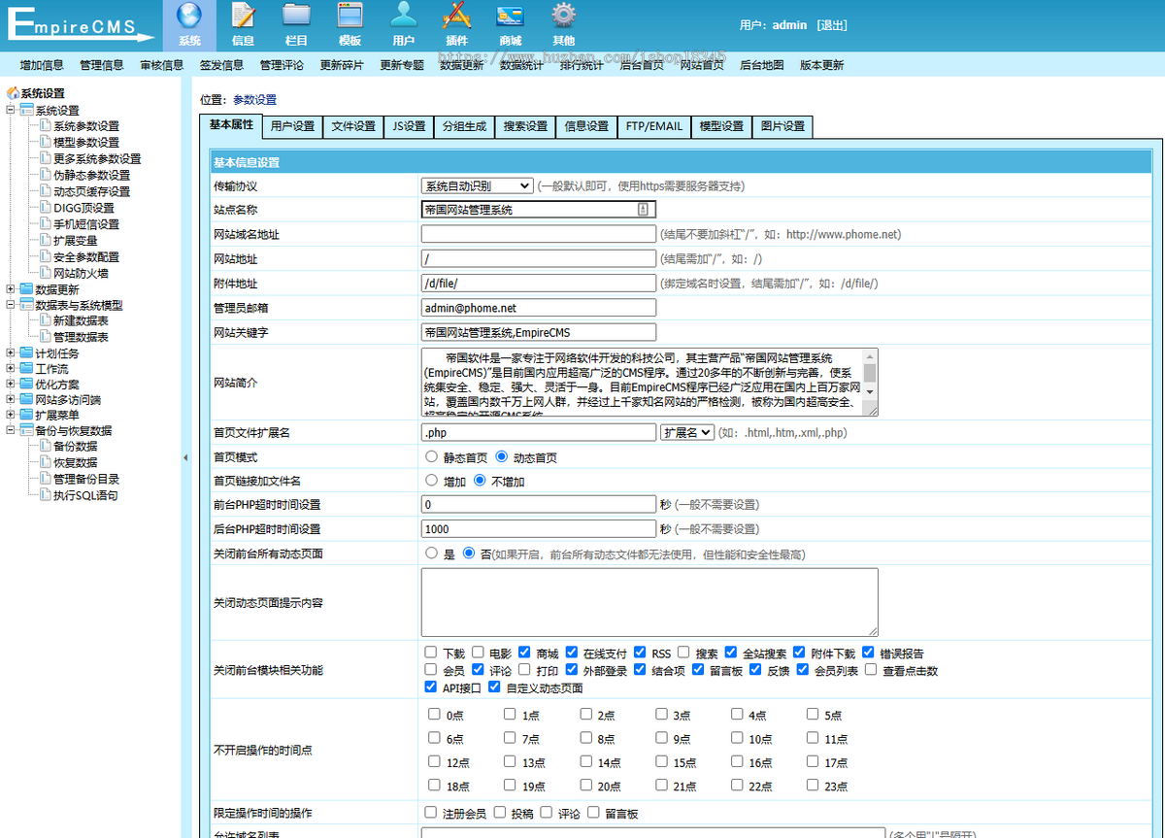Click the page icon beside 新建数据表
1165x838 pixels.
(x=46, y=320)
